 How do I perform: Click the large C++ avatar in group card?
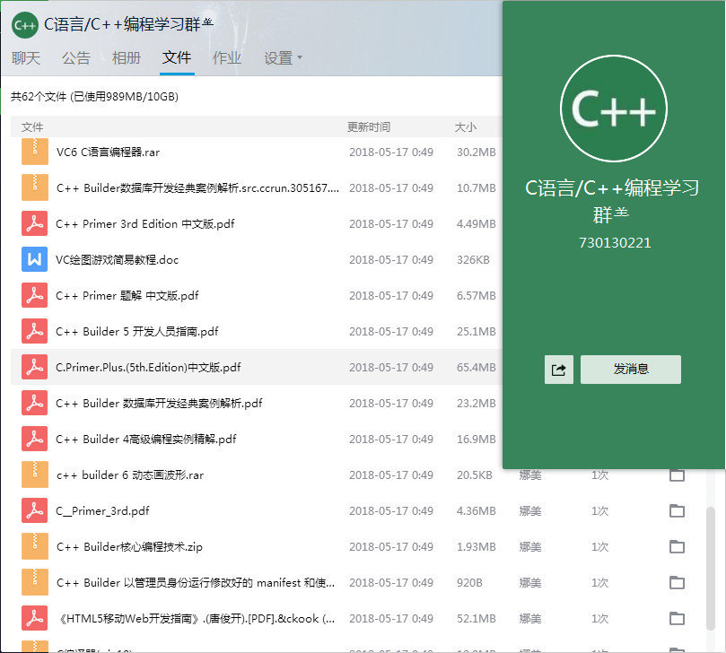point(614,109)
